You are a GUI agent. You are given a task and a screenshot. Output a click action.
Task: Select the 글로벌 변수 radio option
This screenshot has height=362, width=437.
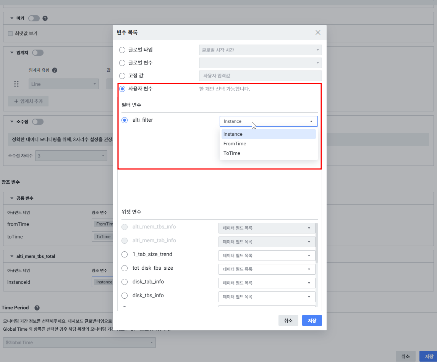pyautogui.click(x=122, y=63)
